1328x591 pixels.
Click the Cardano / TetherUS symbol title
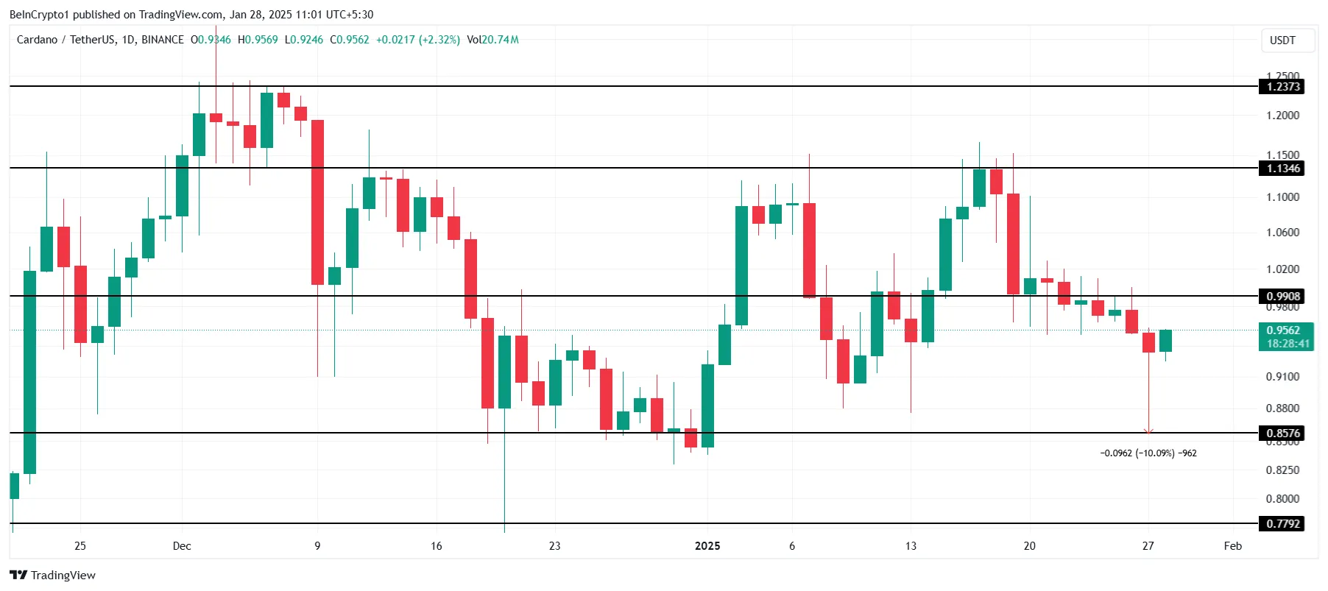100,40
